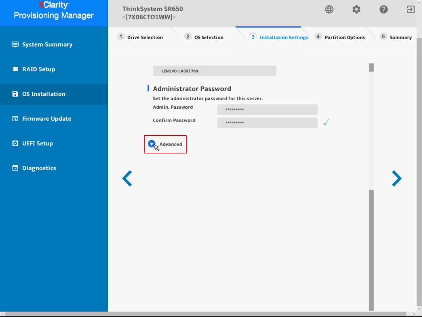
Task: Click the Diagnostics sidebar icon
Action: pos(15,168)
